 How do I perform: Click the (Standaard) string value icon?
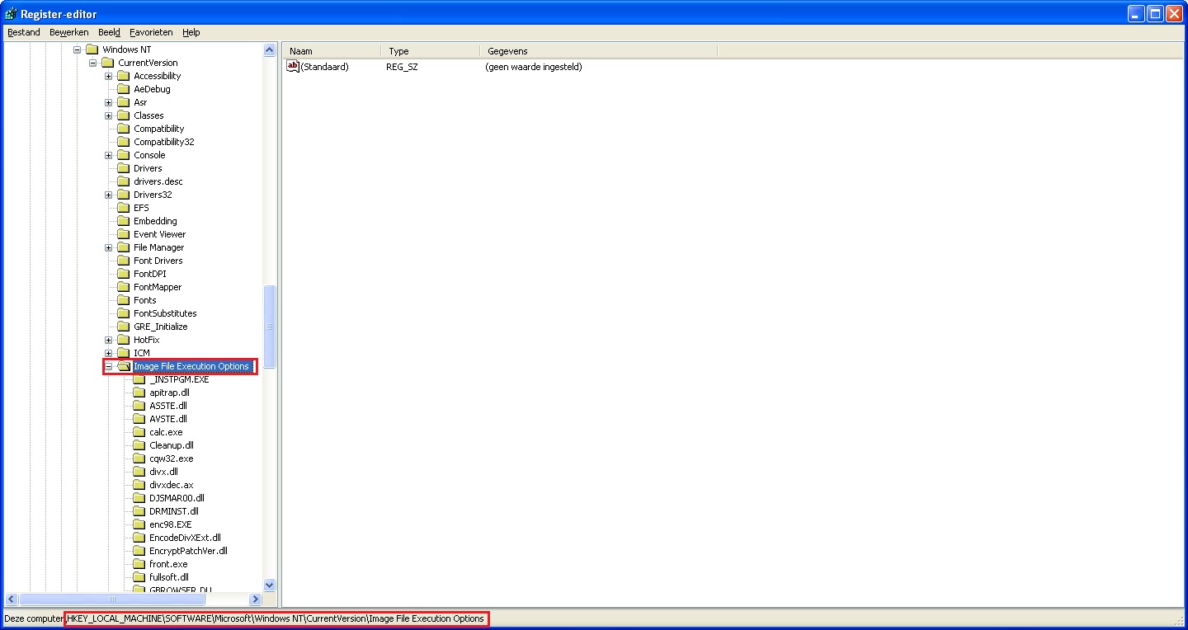pyautogui.click(x=292, y=66)
